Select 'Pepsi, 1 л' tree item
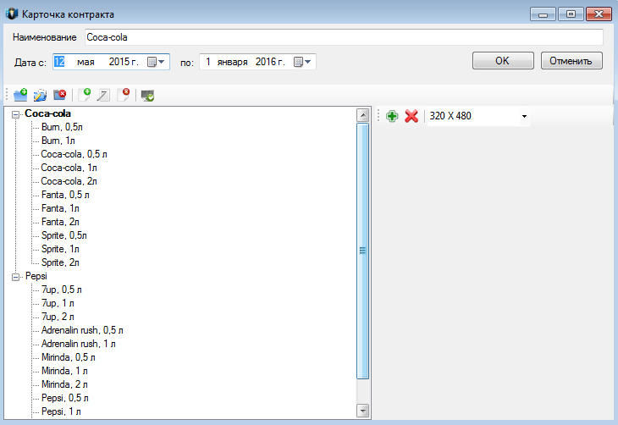 tap(61, 411)
